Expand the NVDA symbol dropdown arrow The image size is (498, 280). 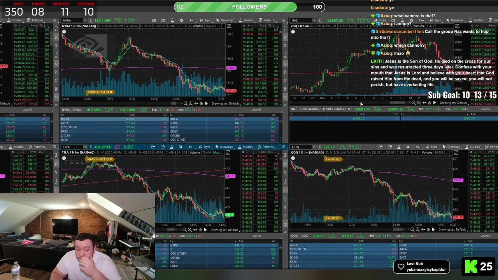85,20
